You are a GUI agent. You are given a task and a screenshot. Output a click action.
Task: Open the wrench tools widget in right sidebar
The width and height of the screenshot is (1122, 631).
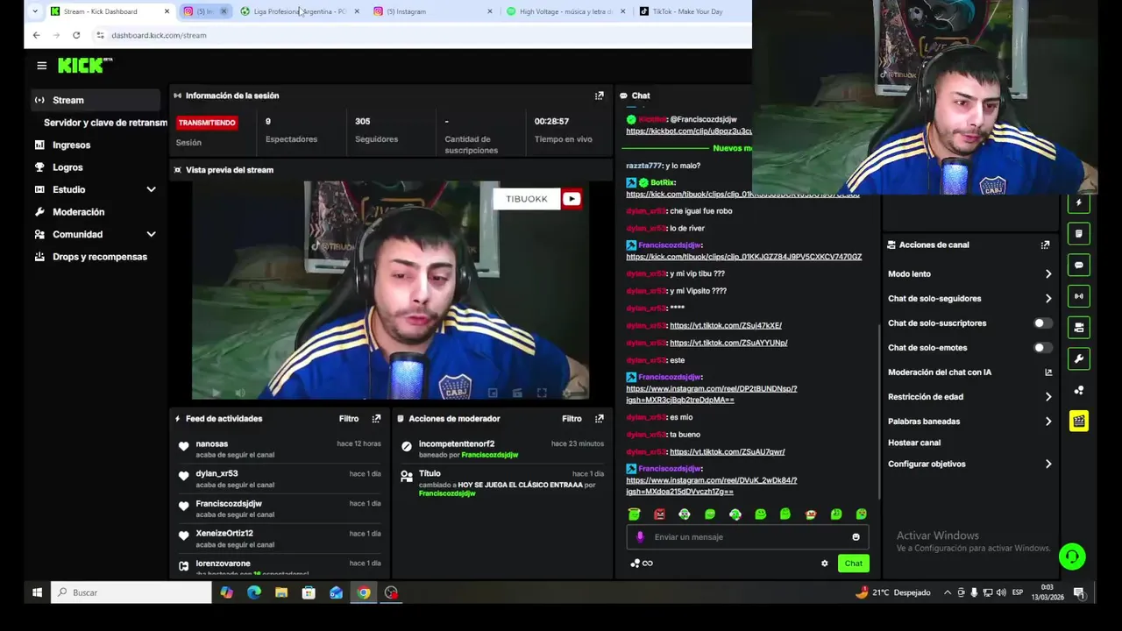pos(1079,358)
